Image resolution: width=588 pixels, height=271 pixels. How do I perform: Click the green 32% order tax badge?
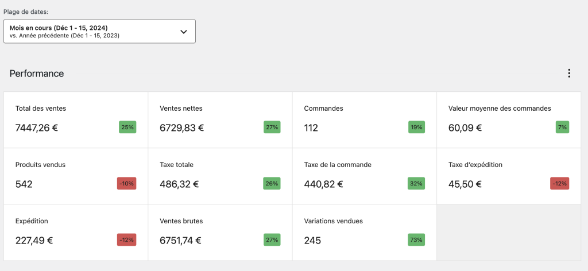pyautogui.click(x=416, y=184)
